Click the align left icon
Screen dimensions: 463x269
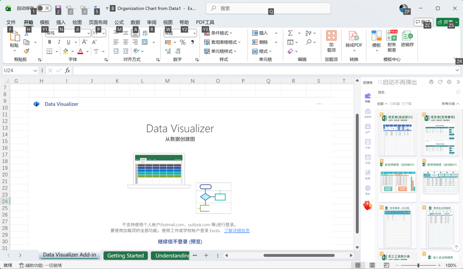point(116,42)
